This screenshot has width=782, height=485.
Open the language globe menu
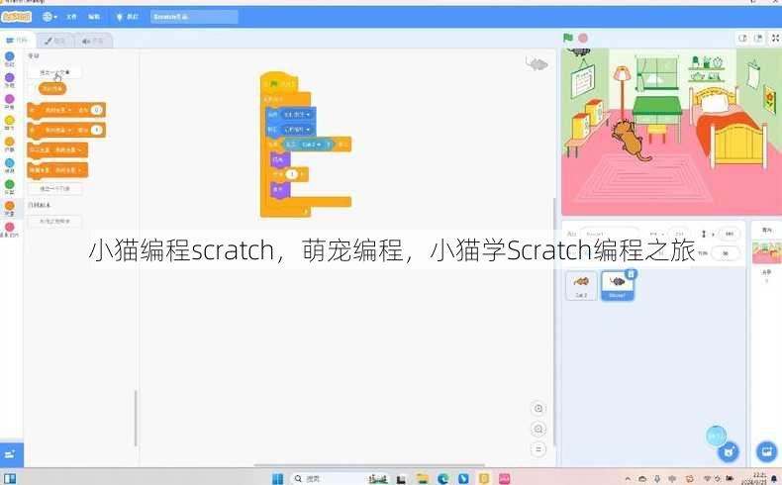49,17
